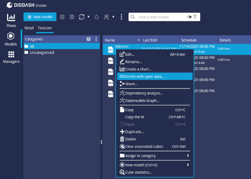The height and width of the screenshot is (179, 251).
Task: Open the three-dot toolbar menu
Action: [x=121, y=17]
